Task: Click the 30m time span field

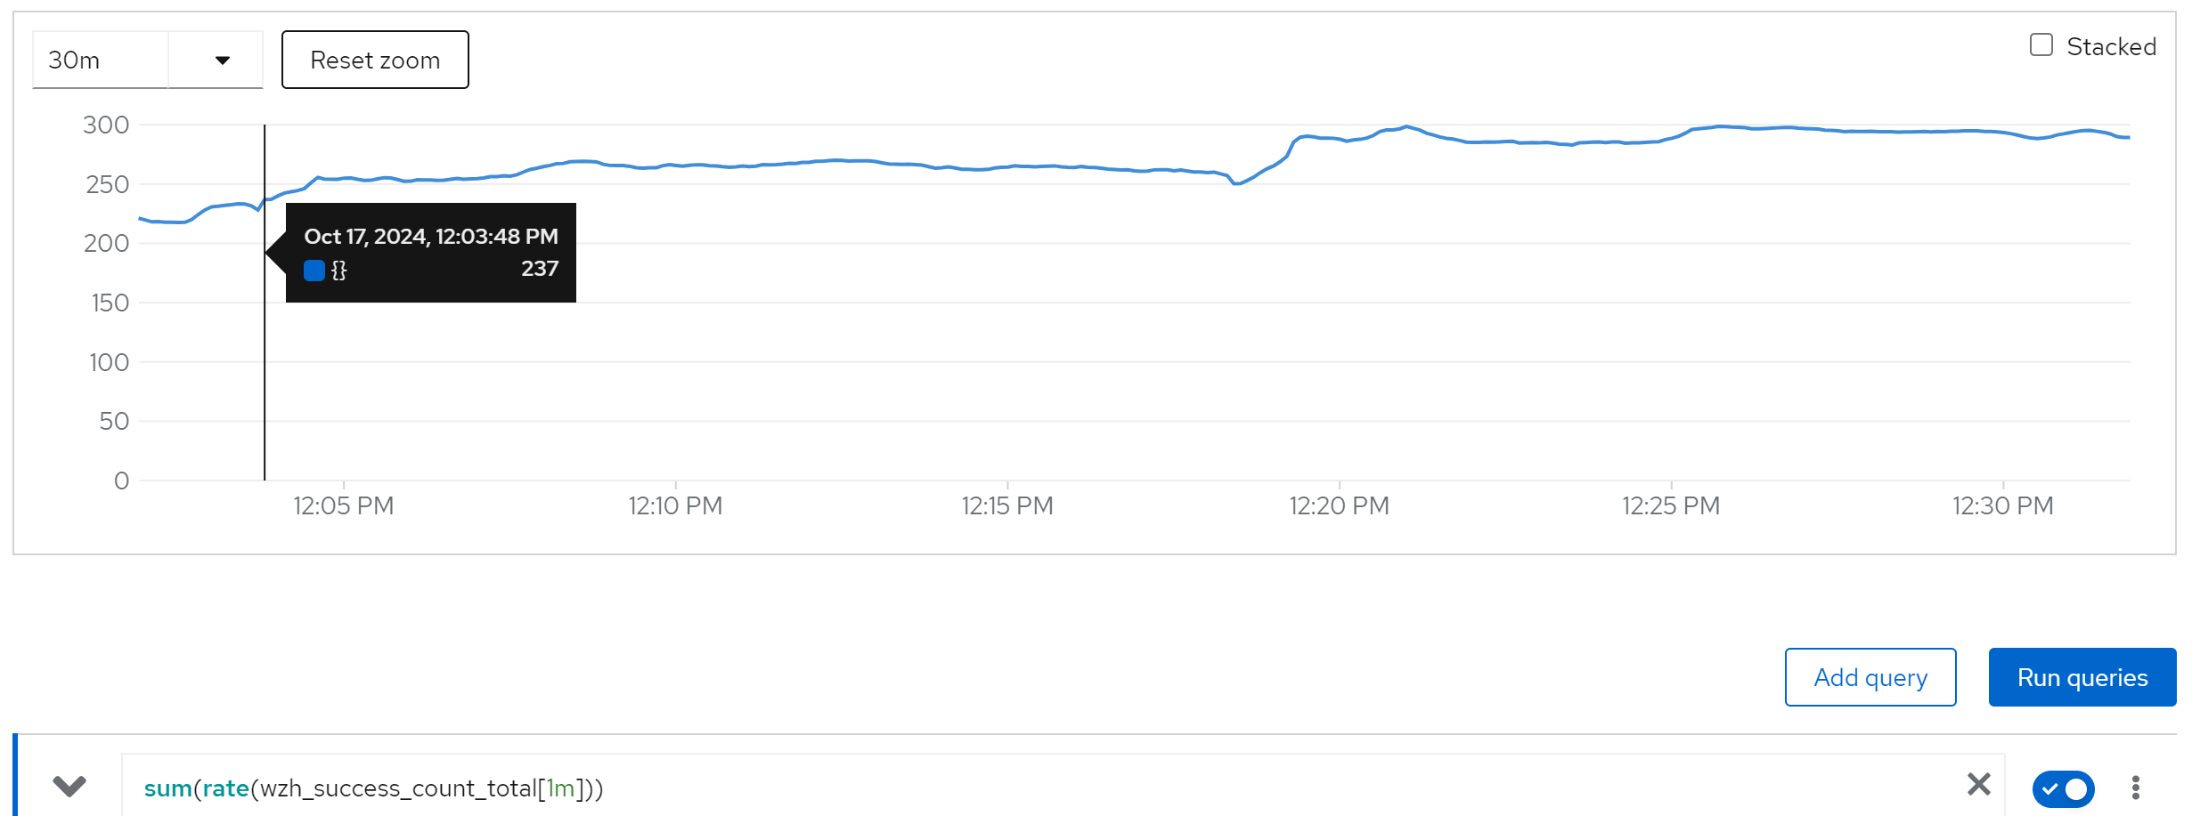Action: click(100, 61)
